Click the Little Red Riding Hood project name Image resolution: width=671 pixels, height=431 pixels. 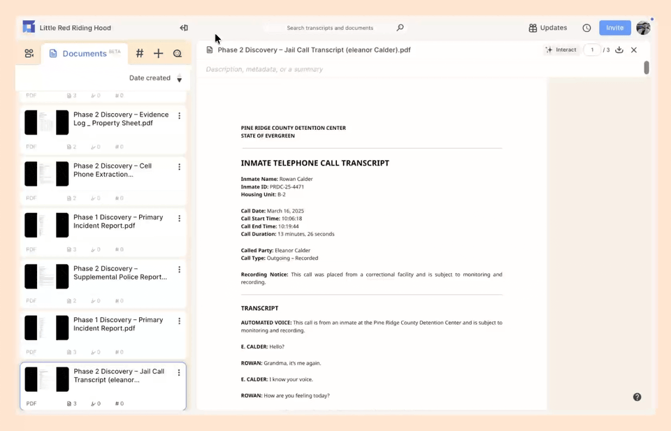tap(75, 28)
